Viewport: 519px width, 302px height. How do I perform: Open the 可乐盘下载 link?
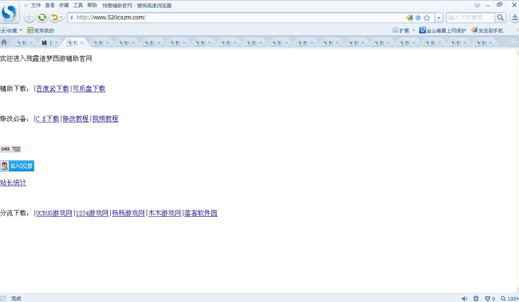coord(89,89)
